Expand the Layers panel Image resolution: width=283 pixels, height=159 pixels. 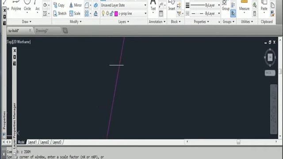124,22
